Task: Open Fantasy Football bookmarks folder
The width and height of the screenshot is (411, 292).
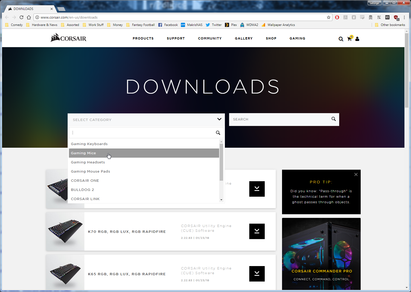Action: pyautogui.click(x=140, y=25)
